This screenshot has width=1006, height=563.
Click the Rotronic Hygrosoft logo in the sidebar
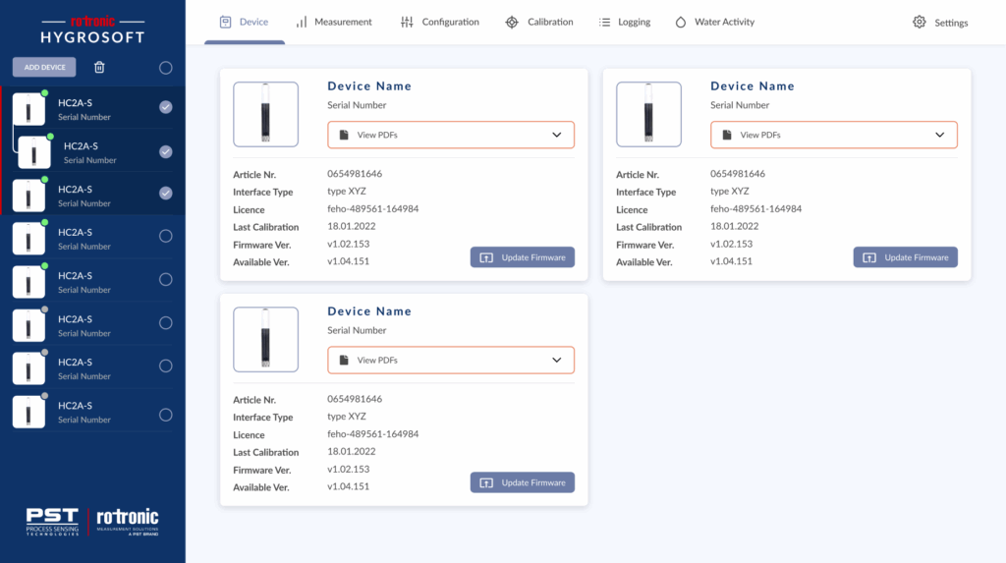point(92,30)
